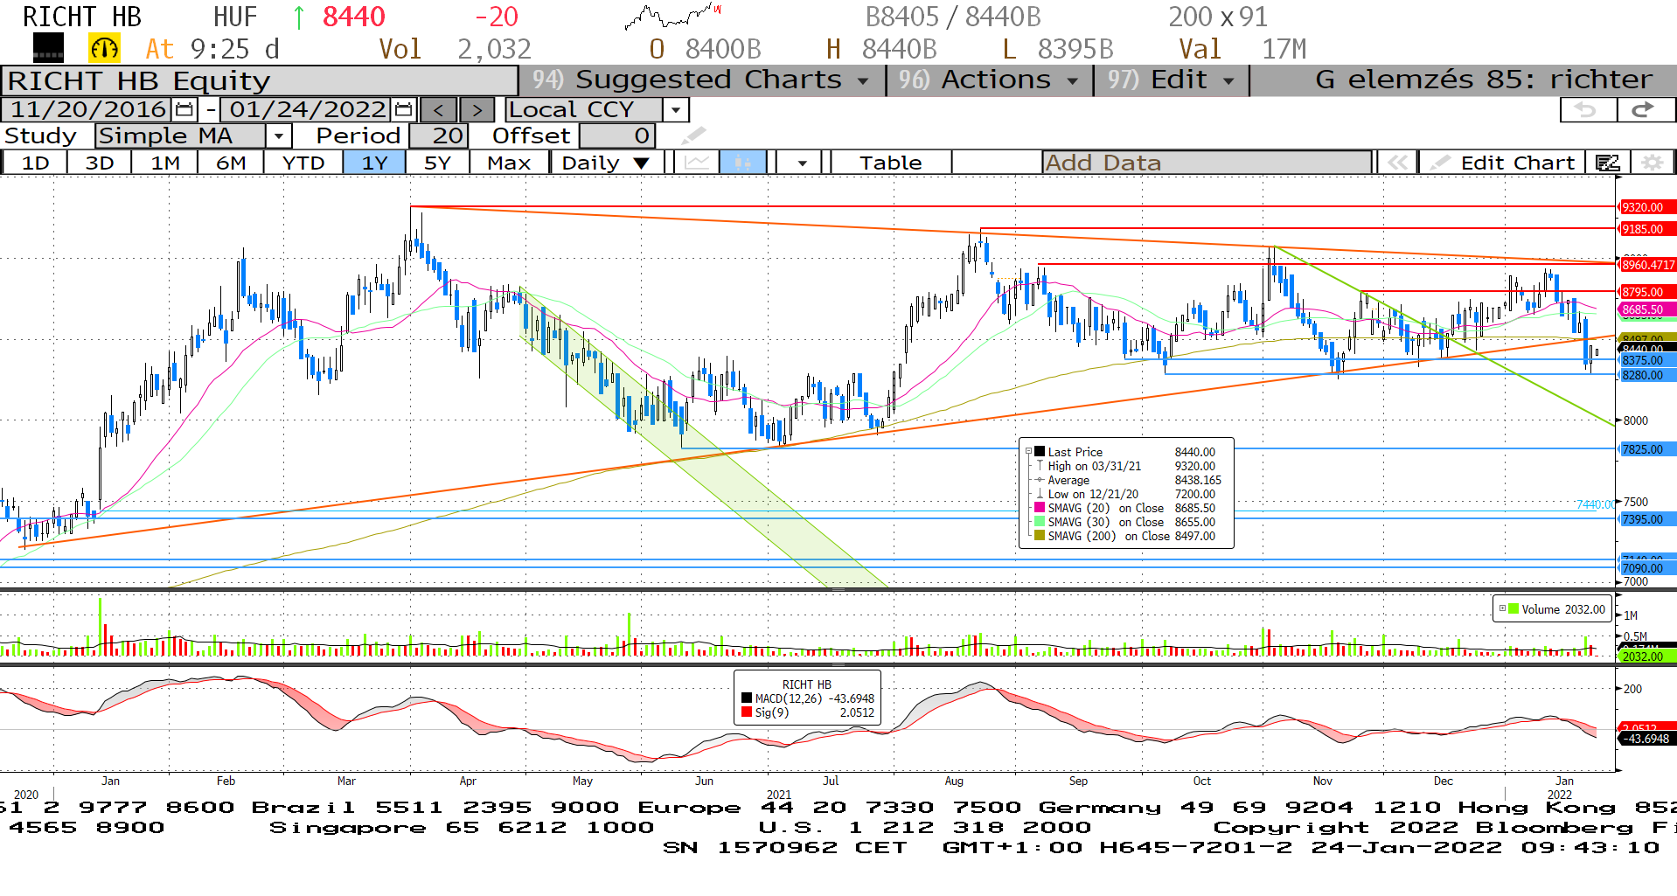Click the yellow gauge icon near ticker
Image resolution: width=1677 pixels, height=896 pixels.
coord(105,48)
